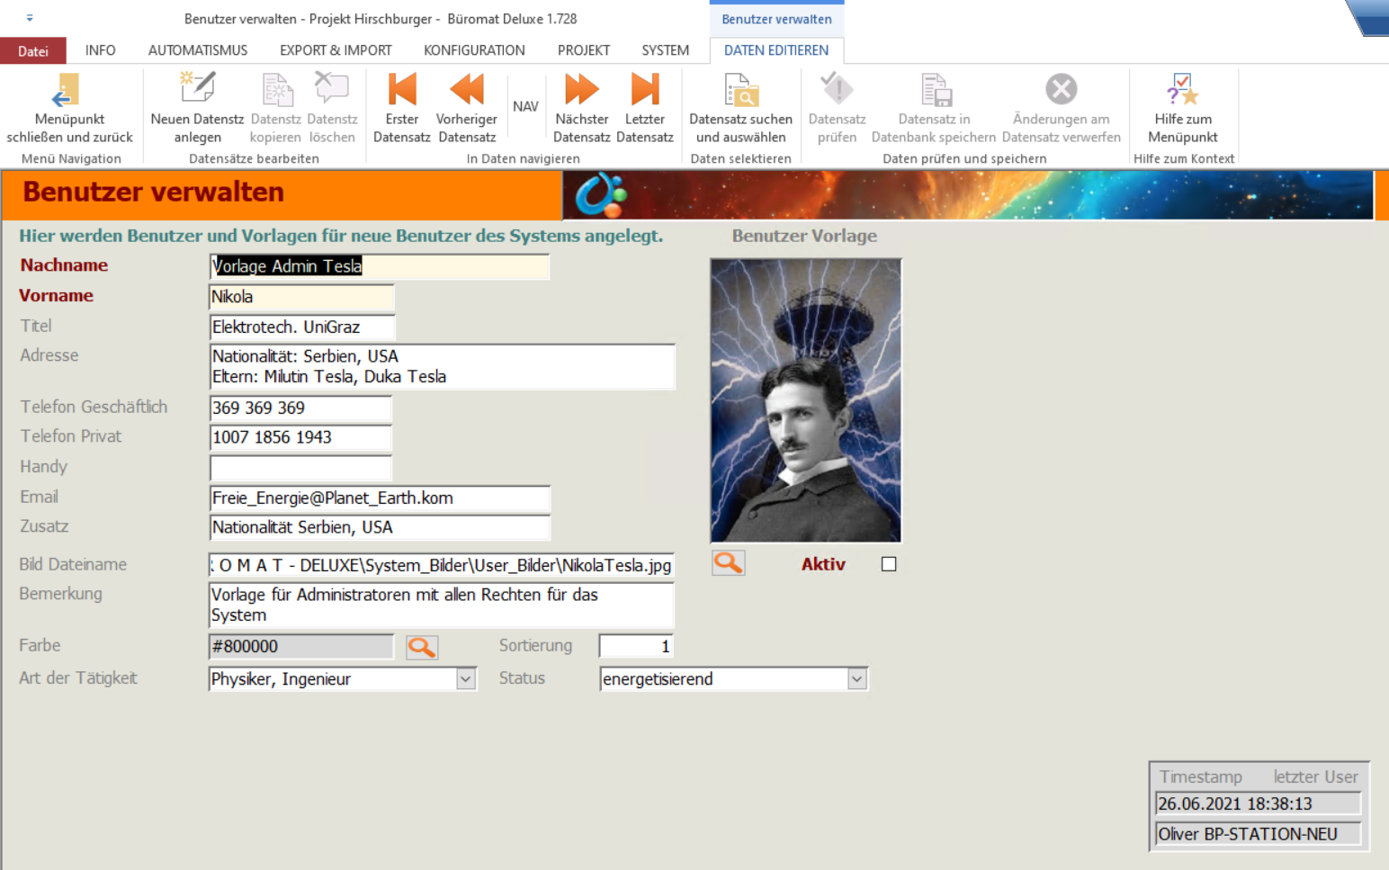Open the quick access toolbar dropdown arrow
1389x870 pixels.
coord(30,18)
